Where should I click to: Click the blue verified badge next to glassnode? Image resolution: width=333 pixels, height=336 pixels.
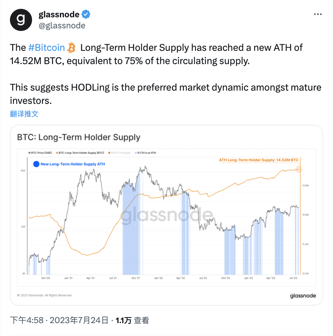(85, 14)
